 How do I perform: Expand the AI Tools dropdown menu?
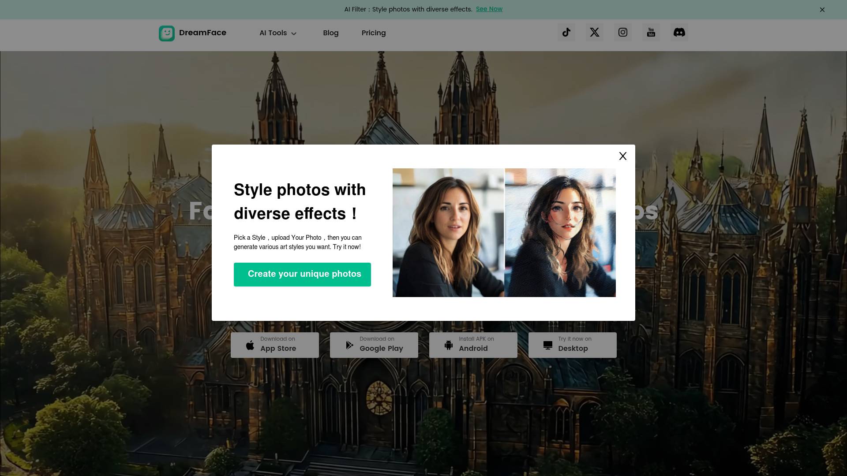click(x=278, y=33)
